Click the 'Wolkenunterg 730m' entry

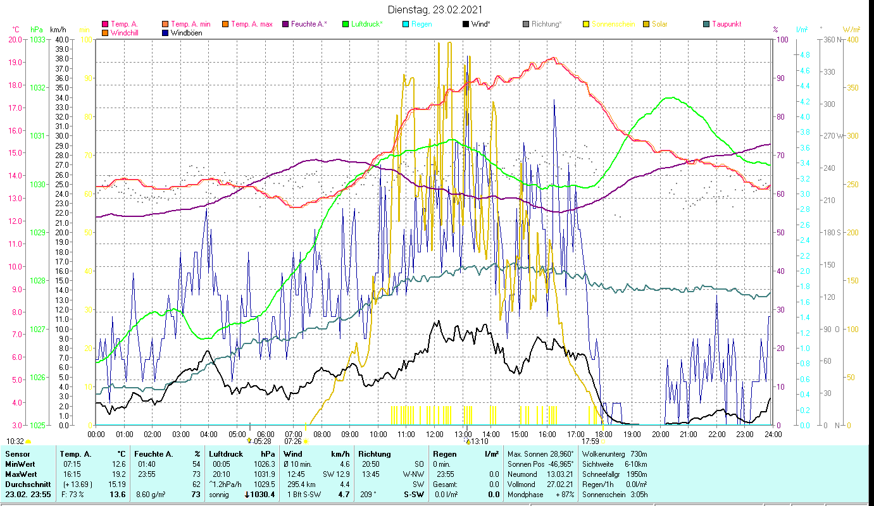(615, 454)
